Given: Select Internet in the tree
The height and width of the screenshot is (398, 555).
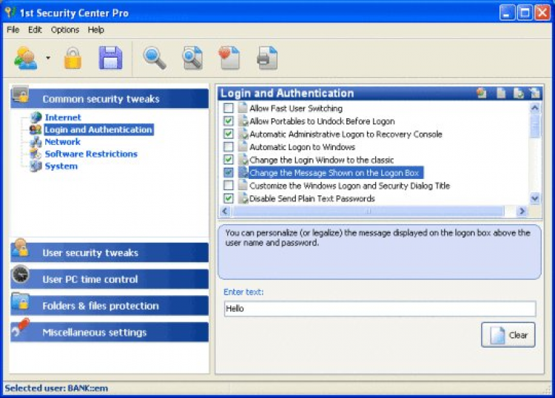Looking at the screenshot, I should 63,117.
